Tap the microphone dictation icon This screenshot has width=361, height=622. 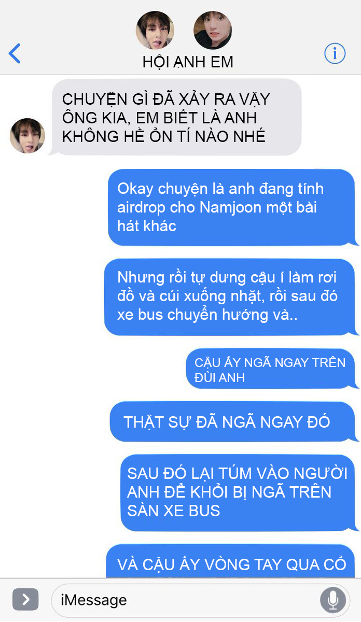click(333, 600)
